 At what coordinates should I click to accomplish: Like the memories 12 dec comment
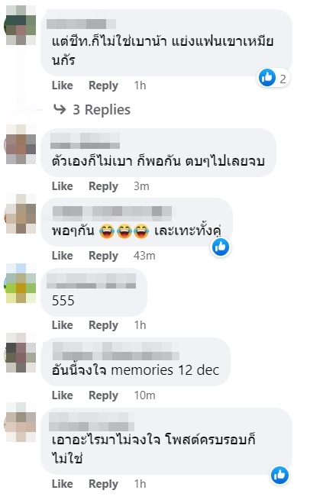click(63, 395)
